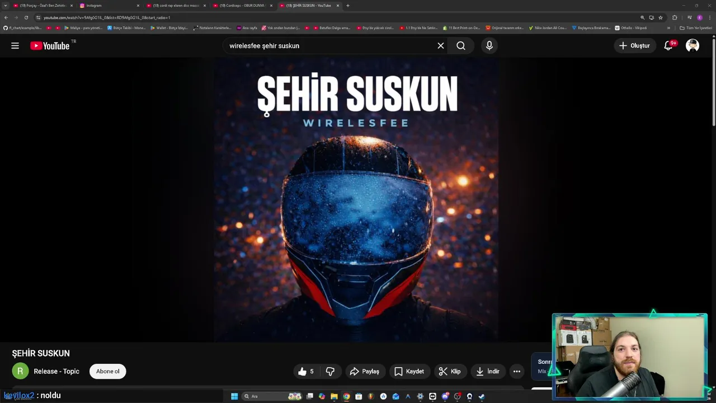This screenshot has height=403, width=716.
Task: Open the YouTube account avatar menu
Action: pos(693,46)
